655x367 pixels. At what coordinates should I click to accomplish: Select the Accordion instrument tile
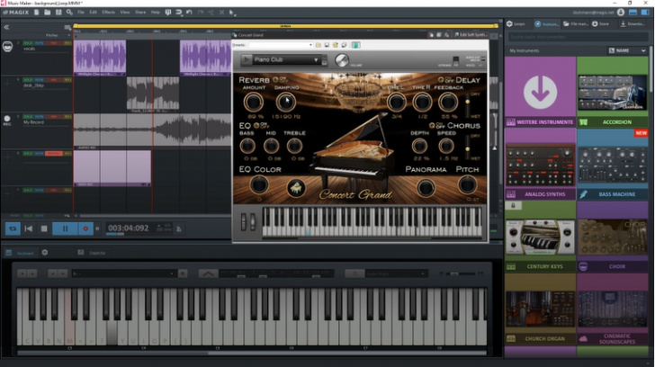[613, 93]
